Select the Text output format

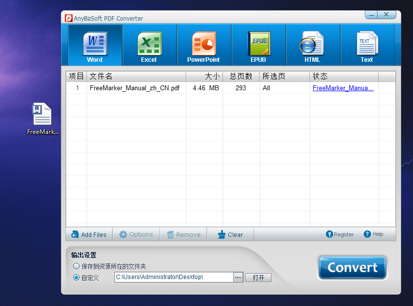[367, 45]
